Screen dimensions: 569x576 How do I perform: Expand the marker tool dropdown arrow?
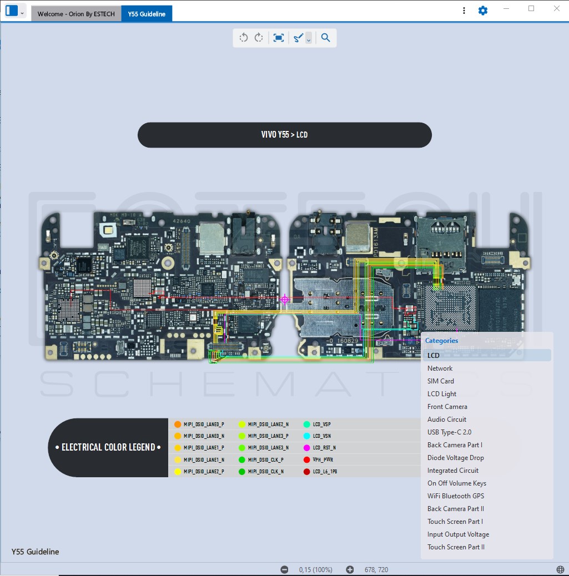click(309, 38)
